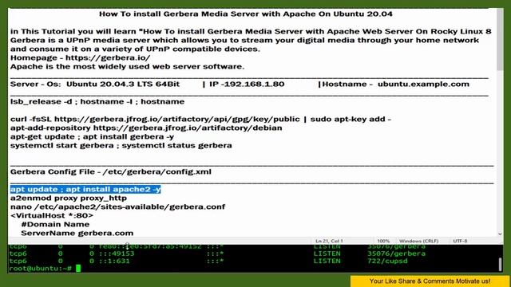Click the 'IP -192.168.1.80' text
Screen dimensions: 511x287
pos(247,84)
